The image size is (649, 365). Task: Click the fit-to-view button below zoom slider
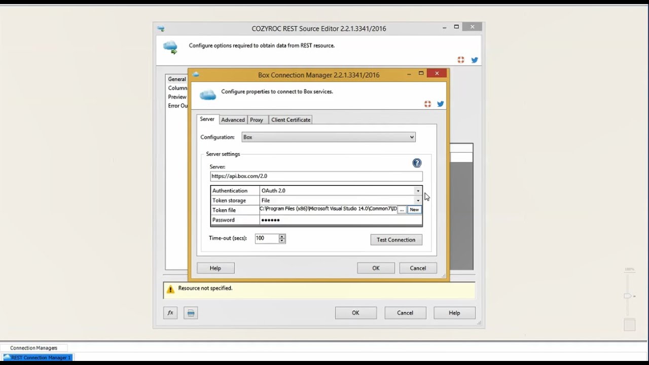pos(629,325)
